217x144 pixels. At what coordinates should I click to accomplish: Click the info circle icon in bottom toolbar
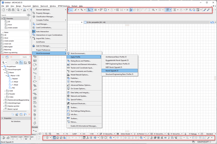pos(47,138)
